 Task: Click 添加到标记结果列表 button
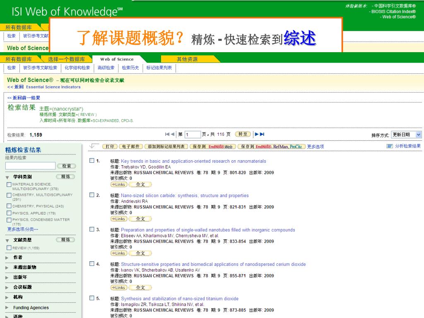[x=166, y=146]
